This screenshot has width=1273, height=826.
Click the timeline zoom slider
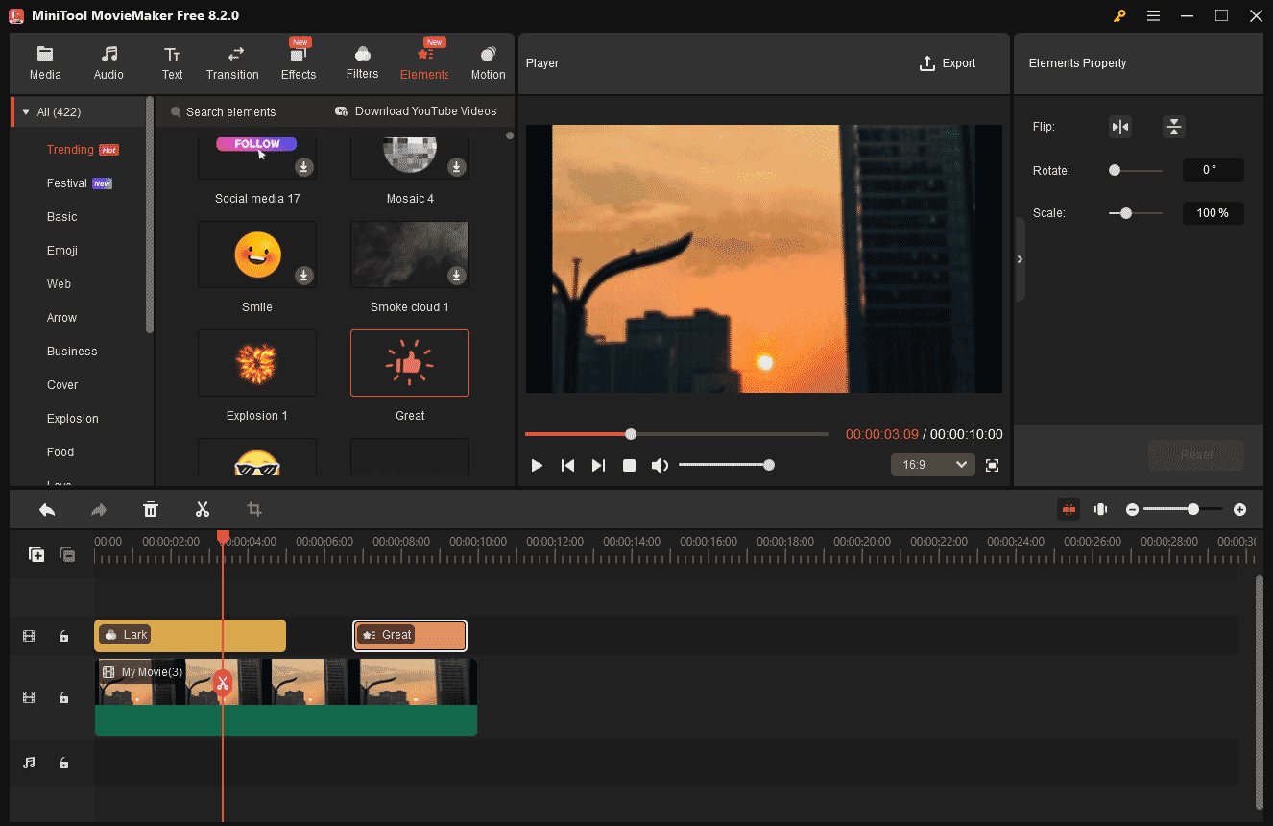1184,509
